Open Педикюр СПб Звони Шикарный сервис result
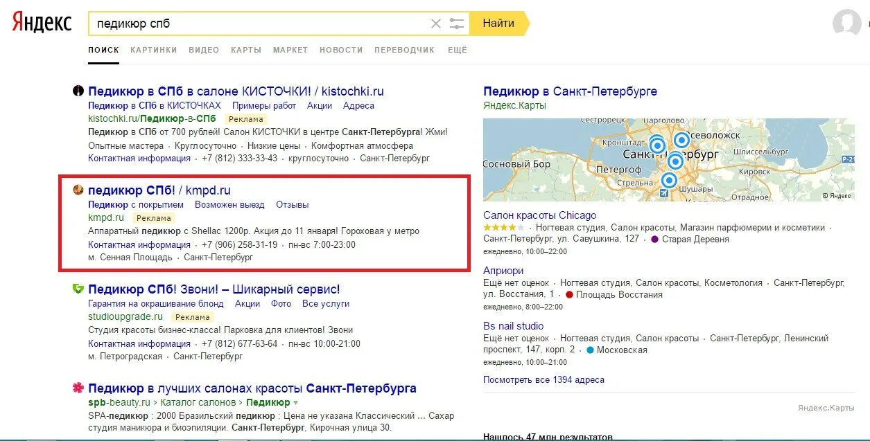Screen dimensions: 870x441 (x=214, y=289)
